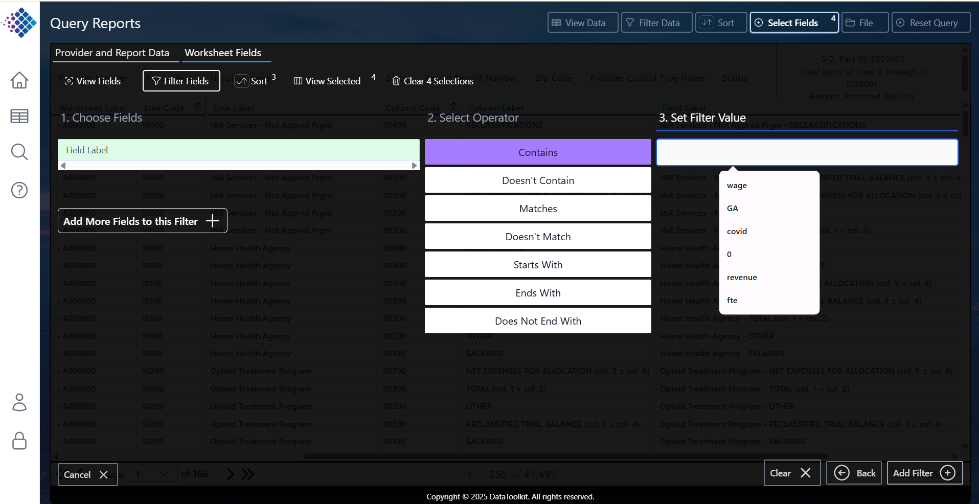Click the user profile icon
Image resolution: width=979 pixels, height=504 pixels.
pos(19,403)
